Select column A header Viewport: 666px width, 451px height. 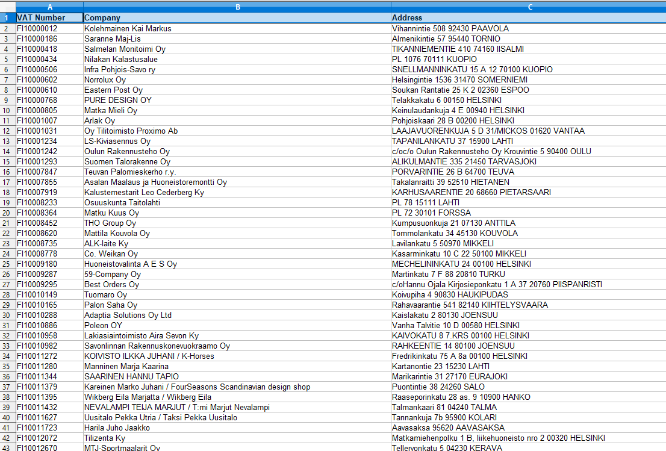click(50, 7)
